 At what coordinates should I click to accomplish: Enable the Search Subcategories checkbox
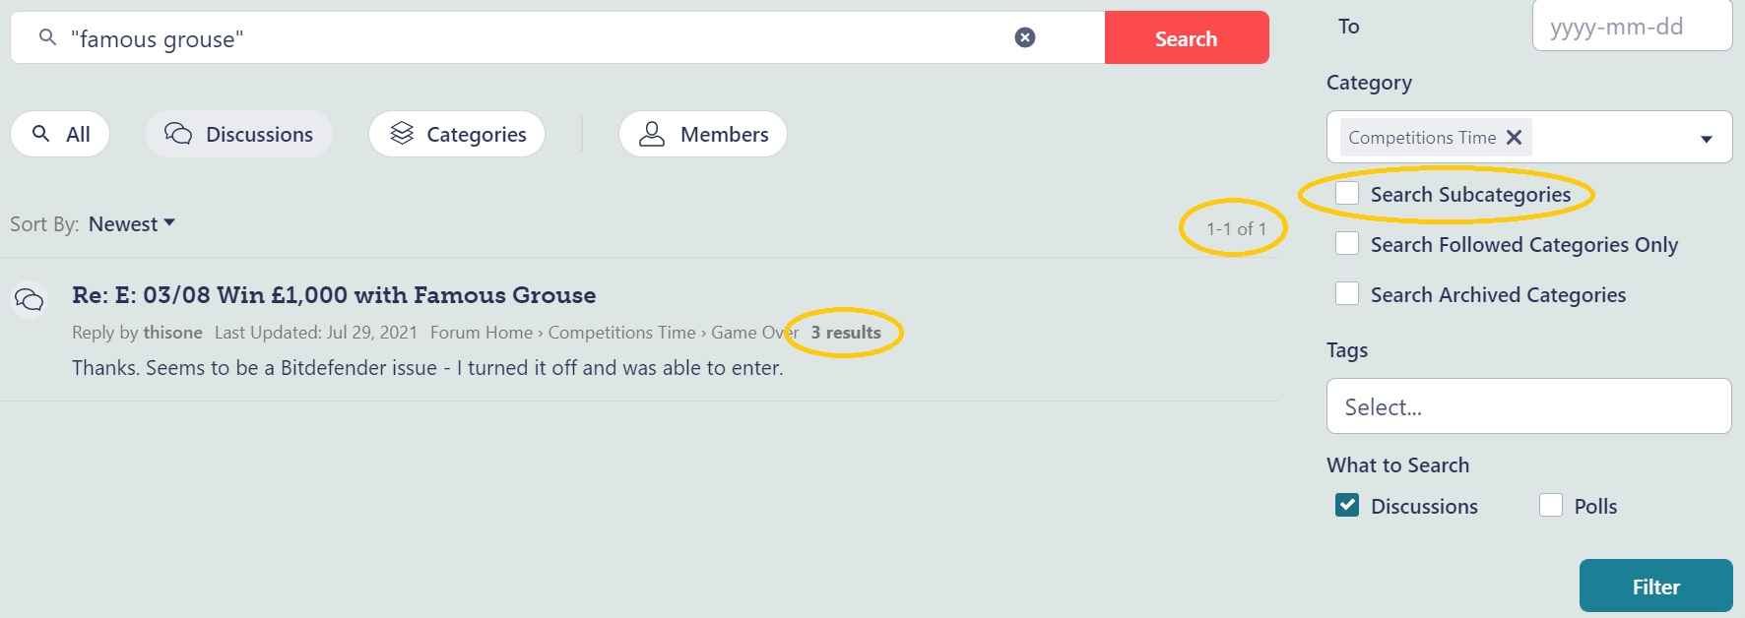click(1347, 193)
